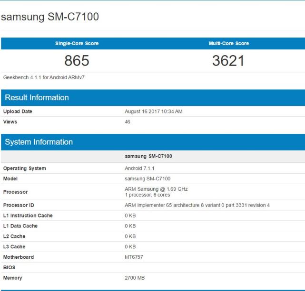
Task: Click the memory value '2700 MB'
Action: click(135, 278)
